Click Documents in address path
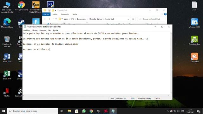 pyautogui.click(x=82, y=19)
